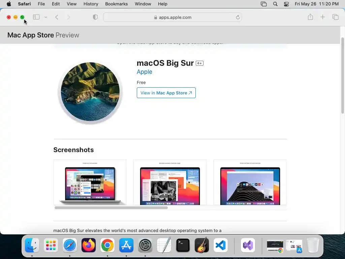
Task: Open Visual Studio Code from the Dock
Action: (220, 245)
